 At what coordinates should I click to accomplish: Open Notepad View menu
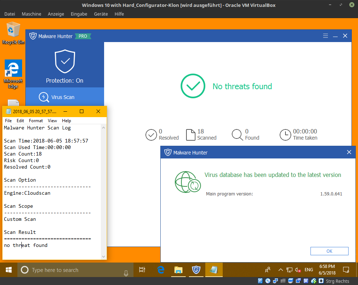(x=52, y=120)
